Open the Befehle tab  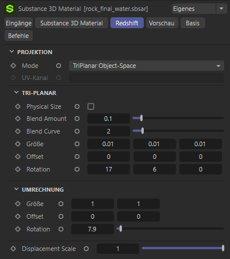[18, 36]
